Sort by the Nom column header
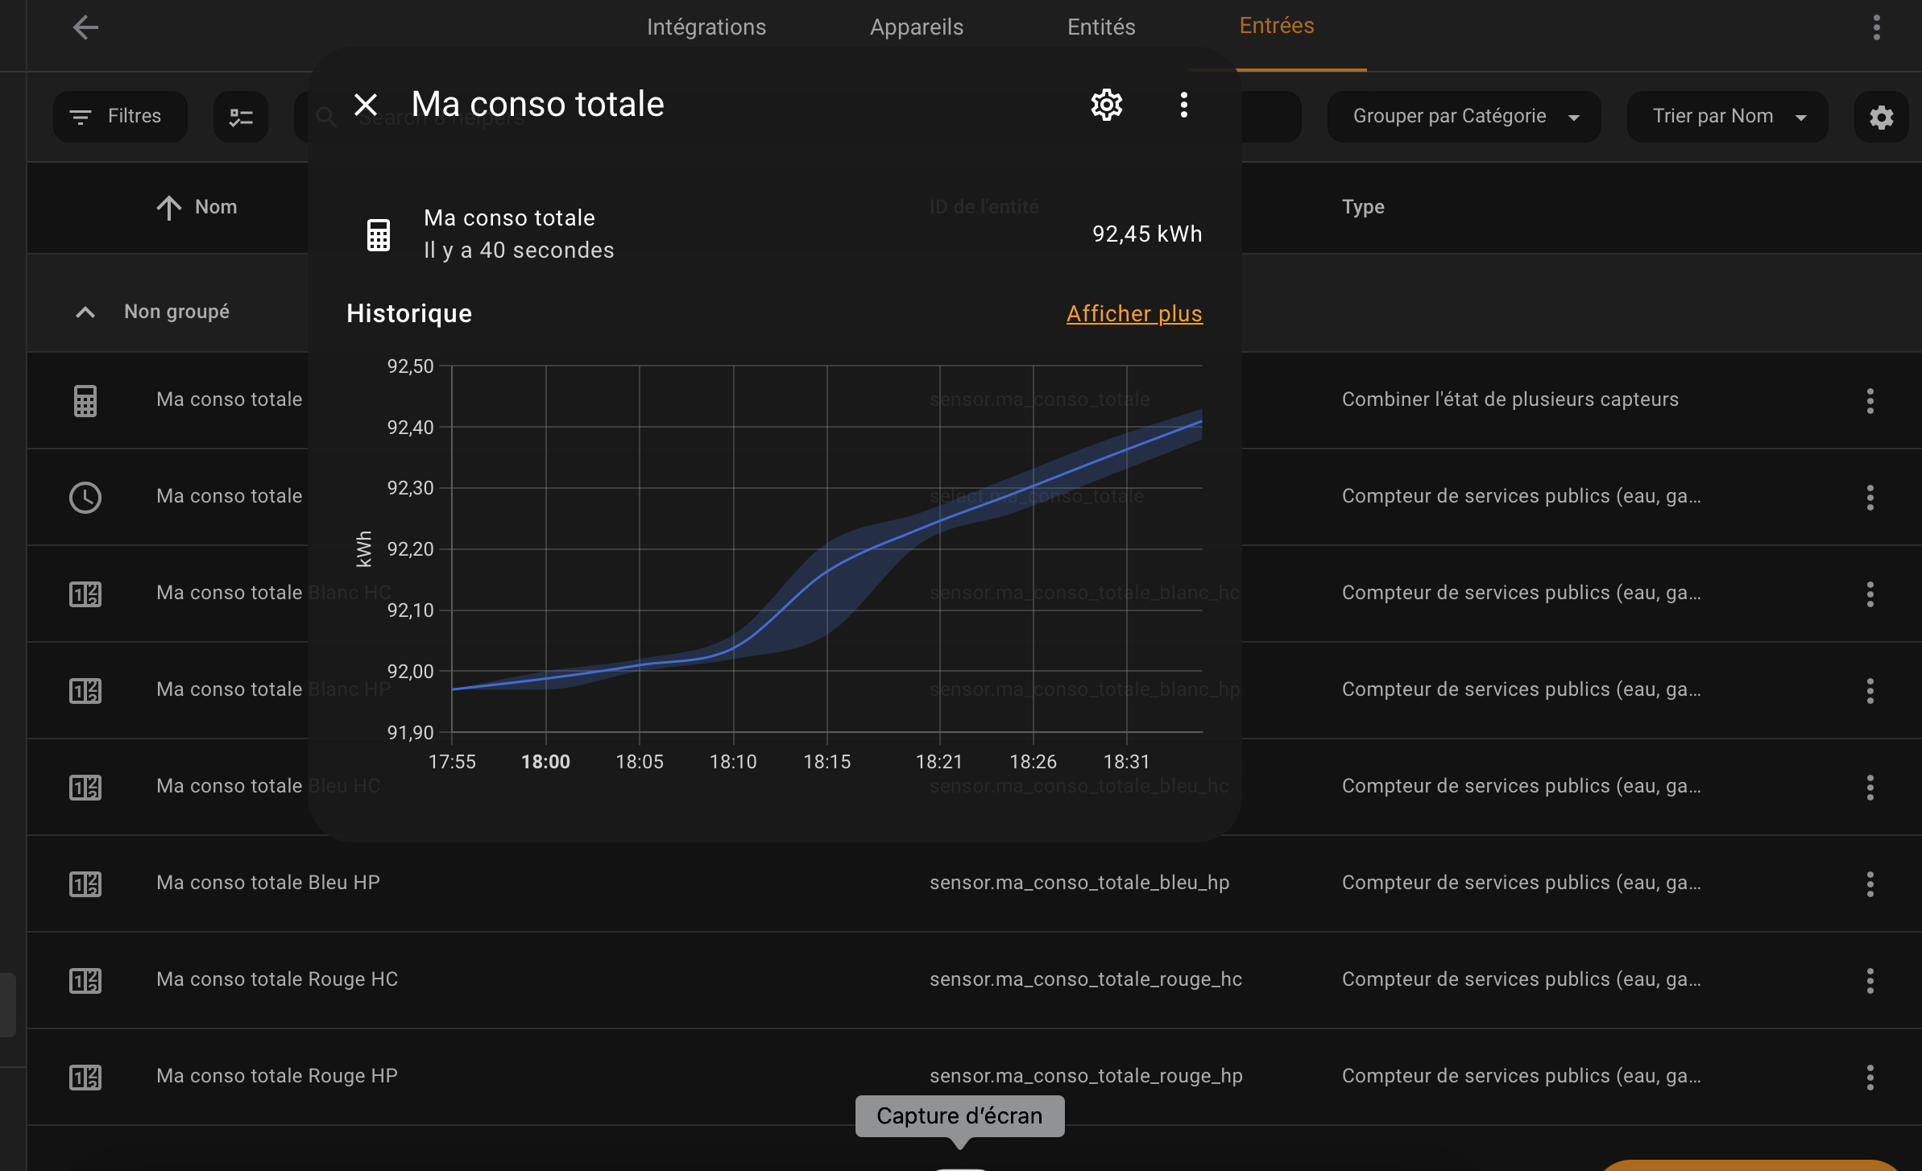The image size is (1922, 1171). [x=197, y=207]
